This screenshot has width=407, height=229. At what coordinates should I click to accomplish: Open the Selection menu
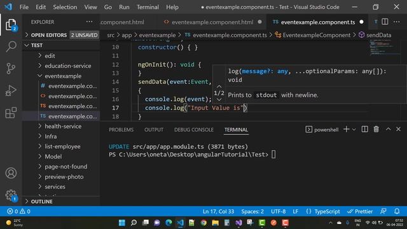(x=65, y=7)
